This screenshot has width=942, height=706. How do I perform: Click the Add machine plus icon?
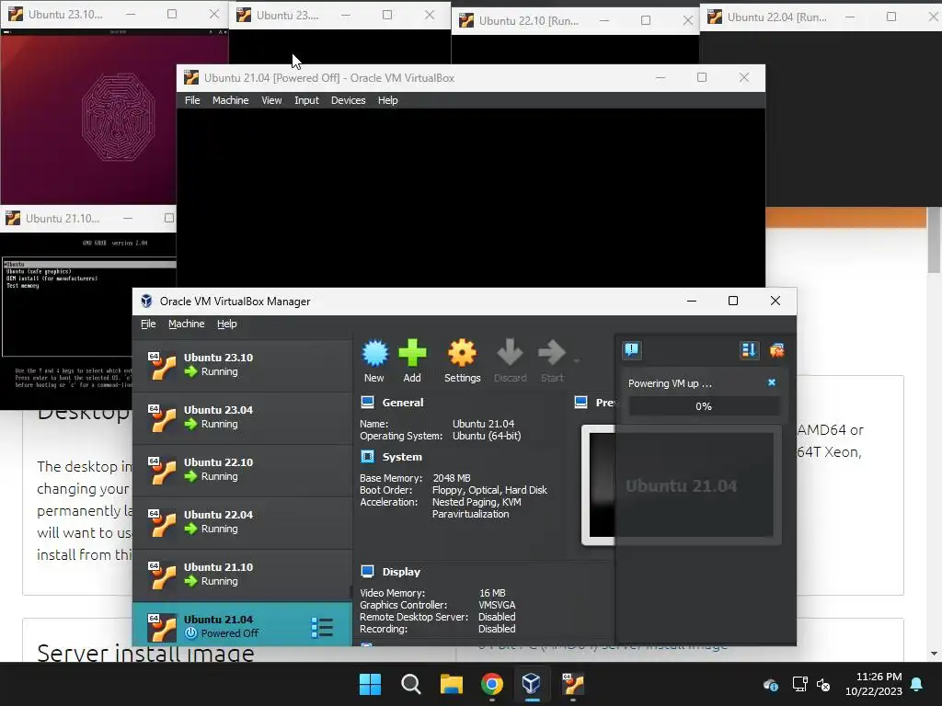[x=412, y=360]
